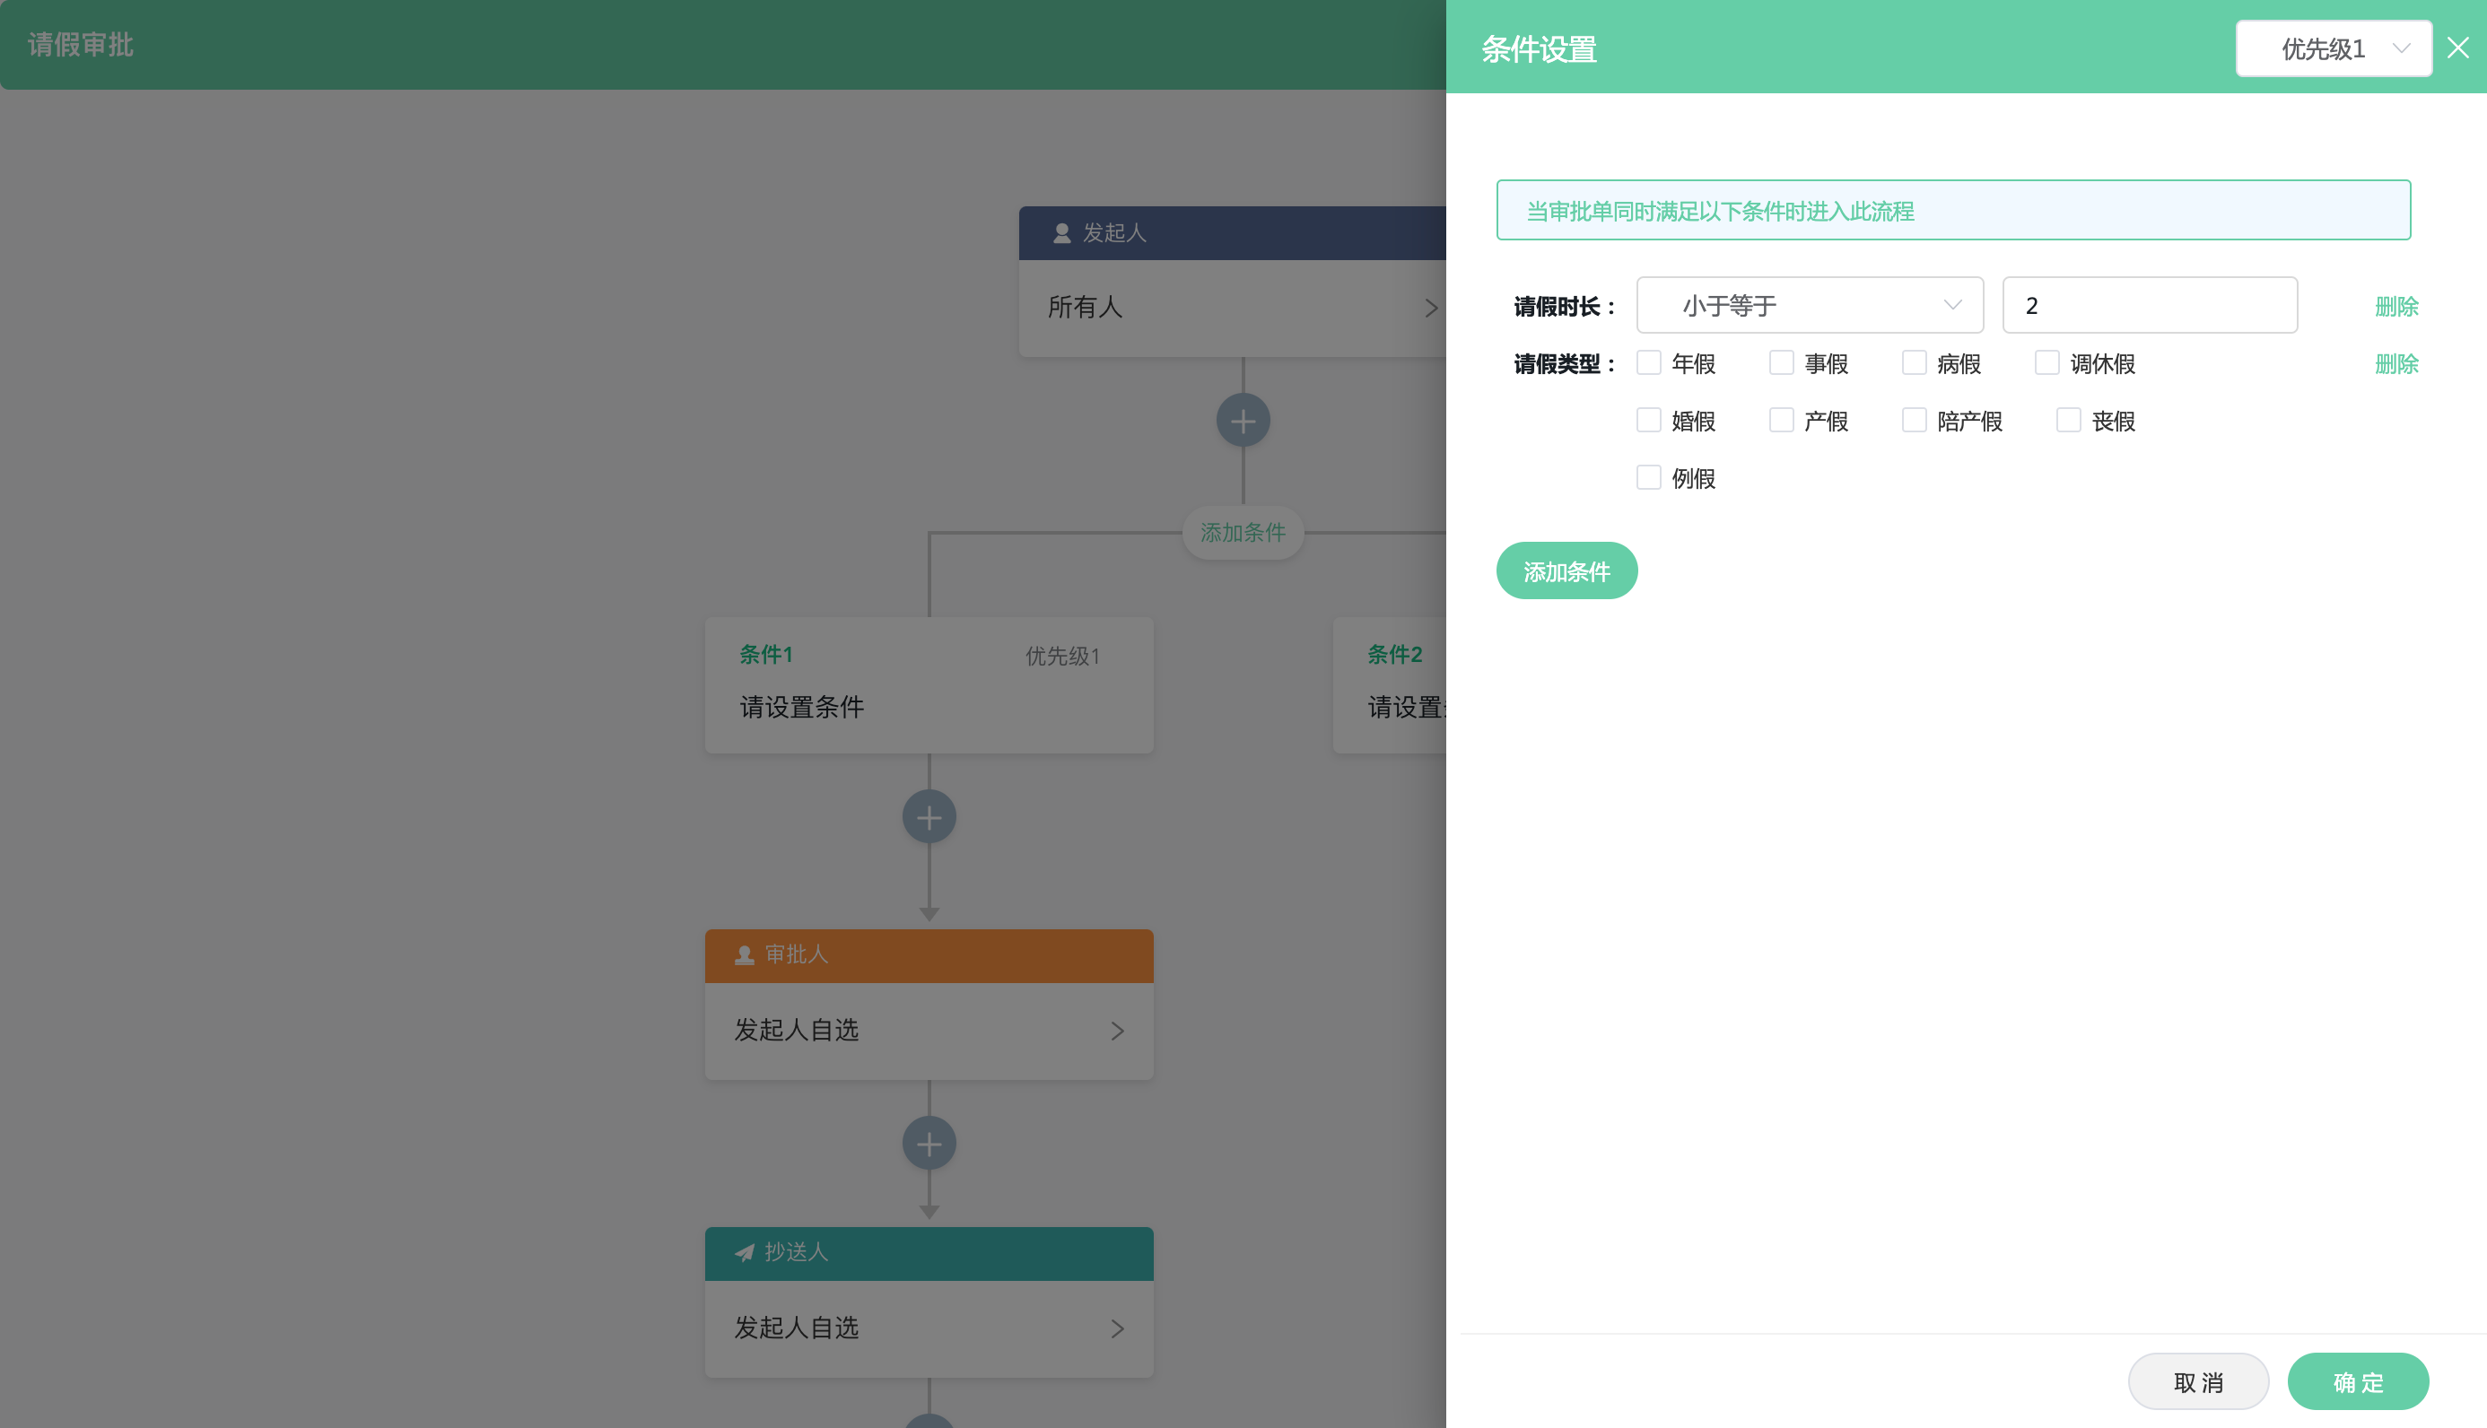Click plus icon below 审批人 node
This screenshot has height=1428, width=2487.
tap(929, 1144)
